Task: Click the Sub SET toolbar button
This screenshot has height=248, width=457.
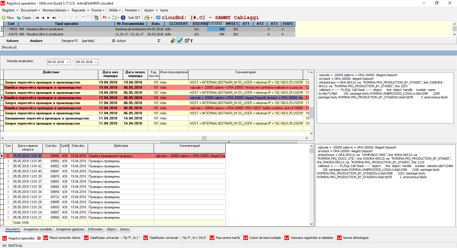Action: (x=134, y=18)
